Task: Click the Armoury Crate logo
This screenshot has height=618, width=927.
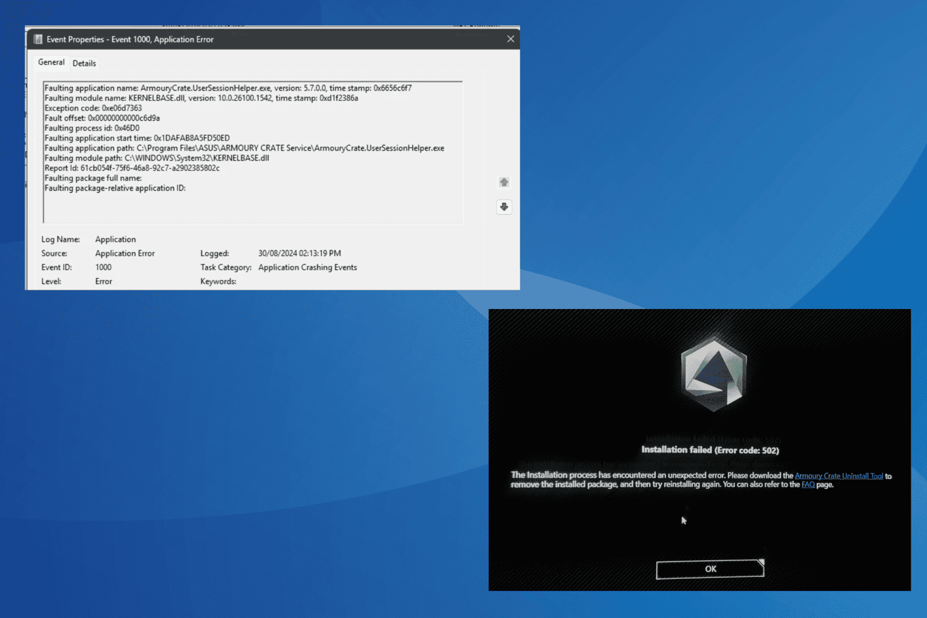Action: tap(713, 374)
